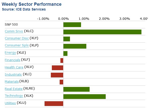
Task: Click the red Health Care bar
Action: pyautogui.click(x=57, y=68)
